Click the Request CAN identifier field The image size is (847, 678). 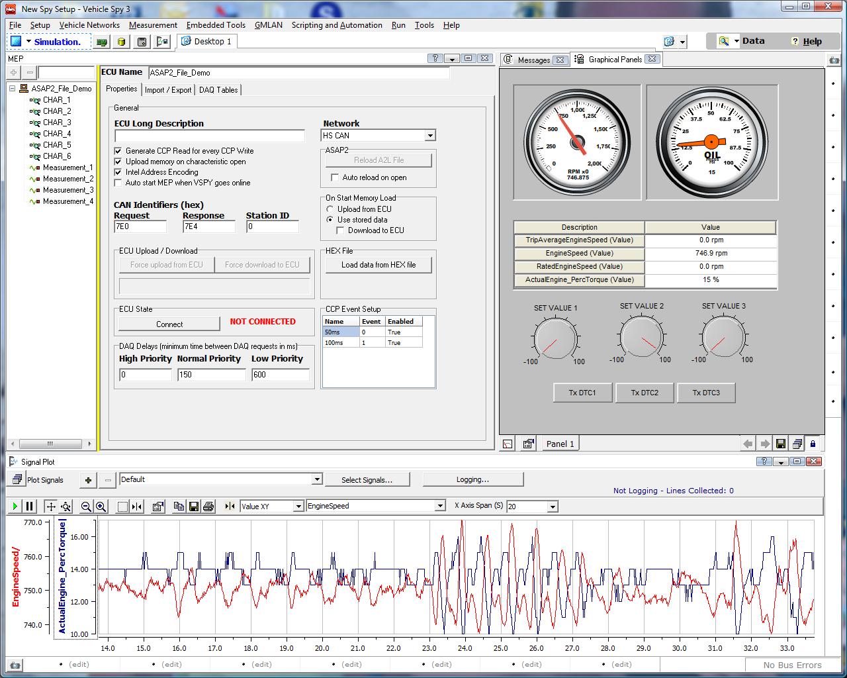(x=140, y=226)
